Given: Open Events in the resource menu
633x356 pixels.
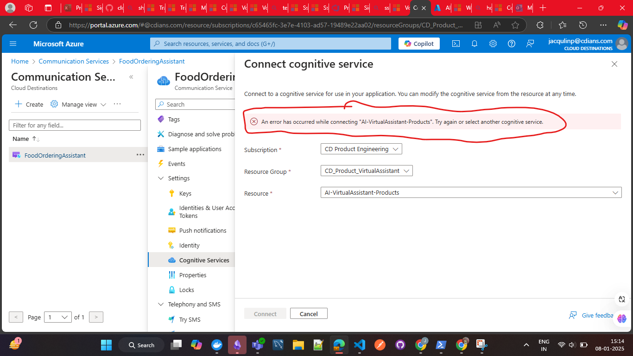Looking at the screenshot, I should [x=177, y=164].
